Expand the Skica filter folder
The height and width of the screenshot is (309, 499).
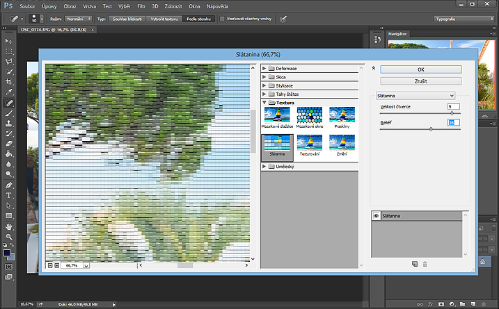(264, 77)
